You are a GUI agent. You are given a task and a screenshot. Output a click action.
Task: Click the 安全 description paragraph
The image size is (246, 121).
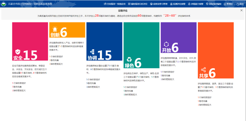pyautogui.click(x=30, y=71)
